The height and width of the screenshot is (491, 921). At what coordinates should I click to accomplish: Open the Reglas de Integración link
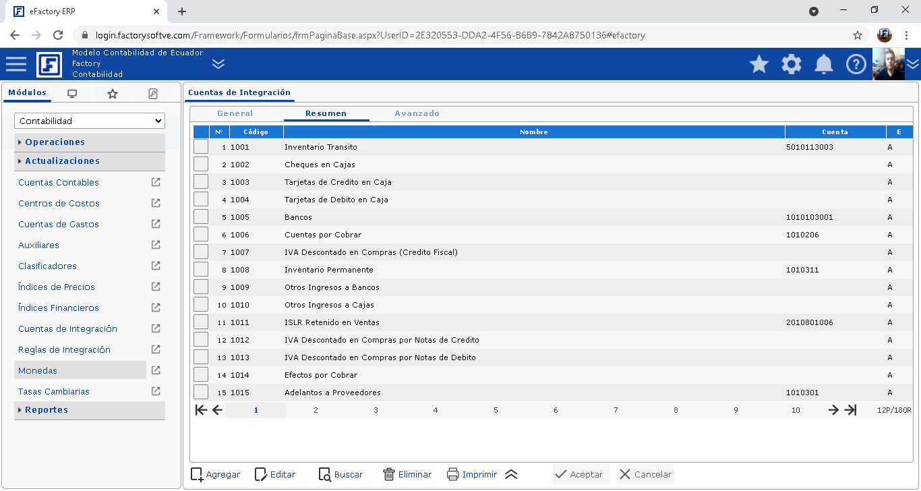[x=64, y=349]
